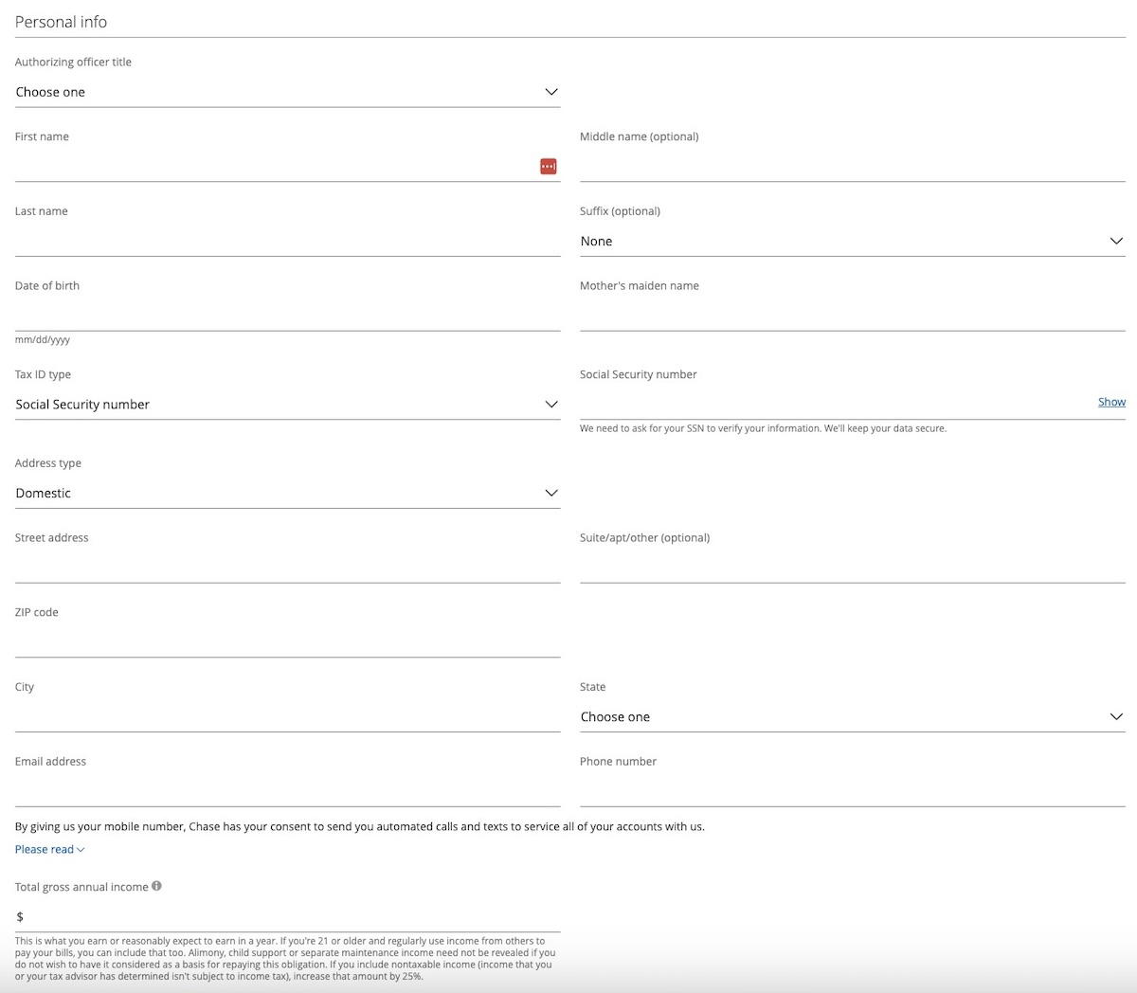
Task: Focus the Last name field
Action: (287, 242)
